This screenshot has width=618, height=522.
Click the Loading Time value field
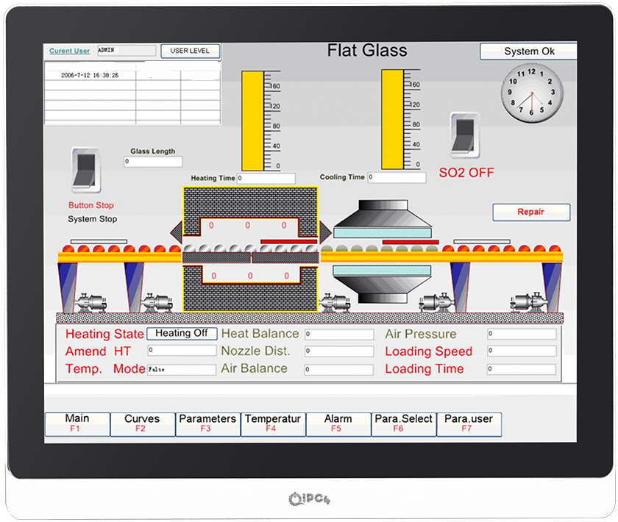(522, 369)
